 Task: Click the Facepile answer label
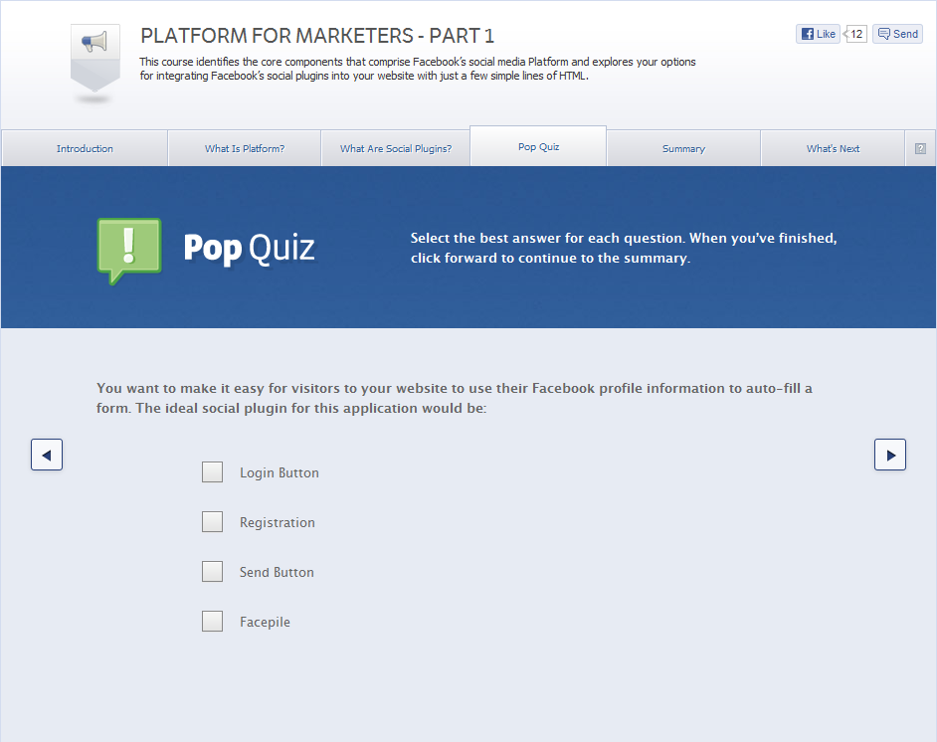[265, 622]
